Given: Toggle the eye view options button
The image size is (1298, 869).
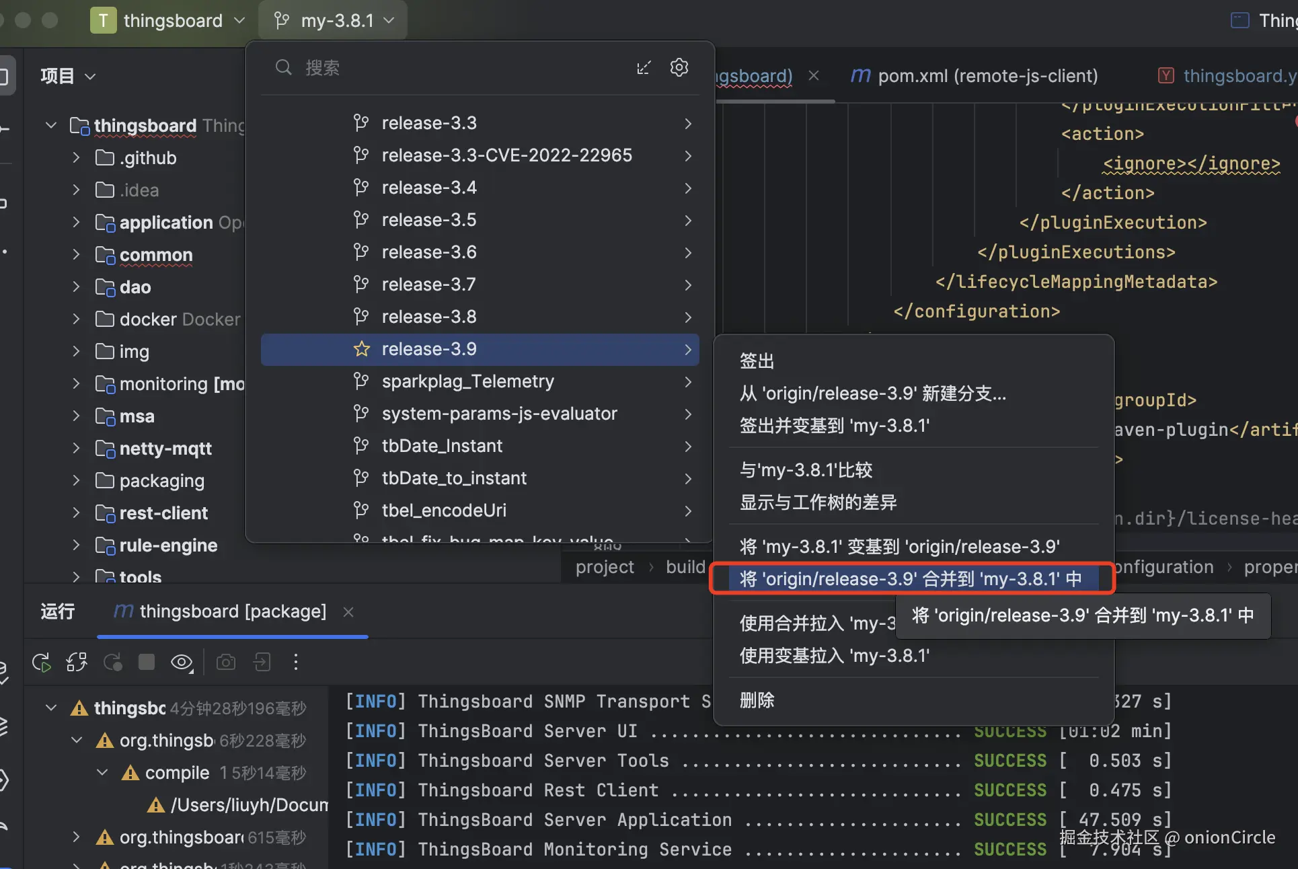Looking at the screenshot, I should tap(182, 663).
